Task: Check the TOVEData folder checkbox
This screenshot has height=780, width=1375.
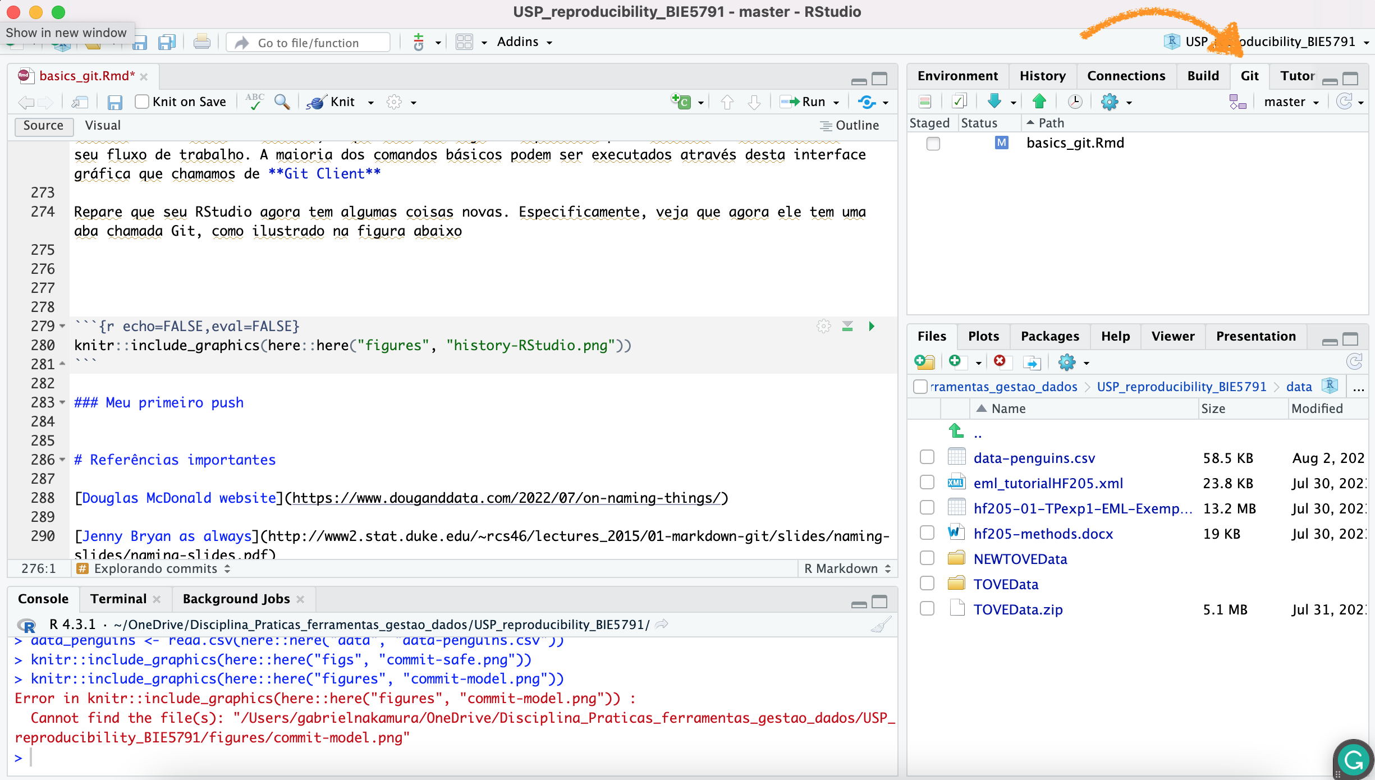Action: tap(927, 584)
